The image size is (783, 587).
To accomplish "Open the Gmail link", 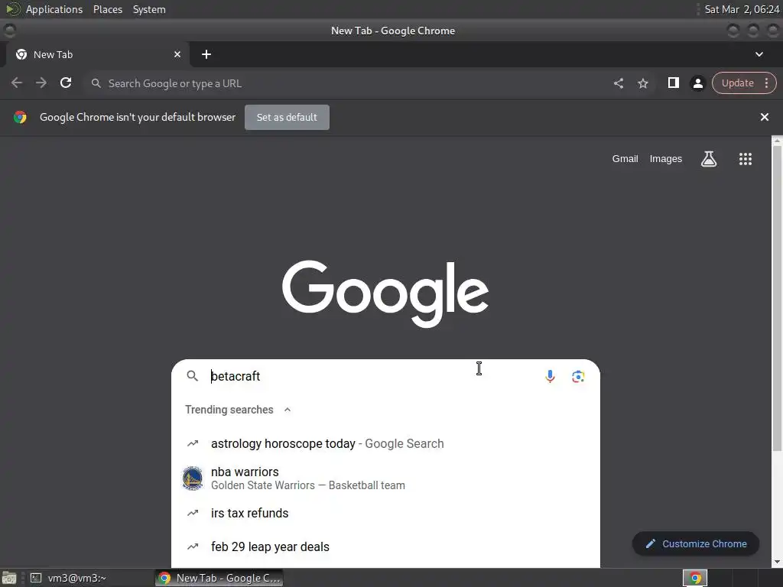I will pos(625,159).
